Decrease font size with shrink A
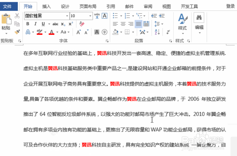The image size is (237, 156). (x=86, y=32)
